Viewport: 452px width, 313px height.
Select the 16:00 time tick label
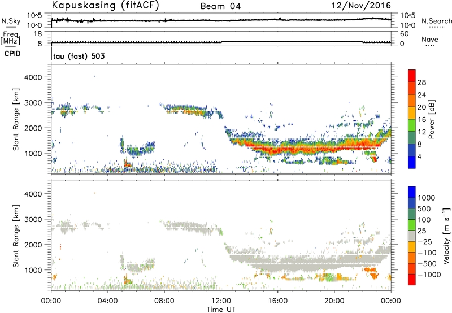pos(277,301)
